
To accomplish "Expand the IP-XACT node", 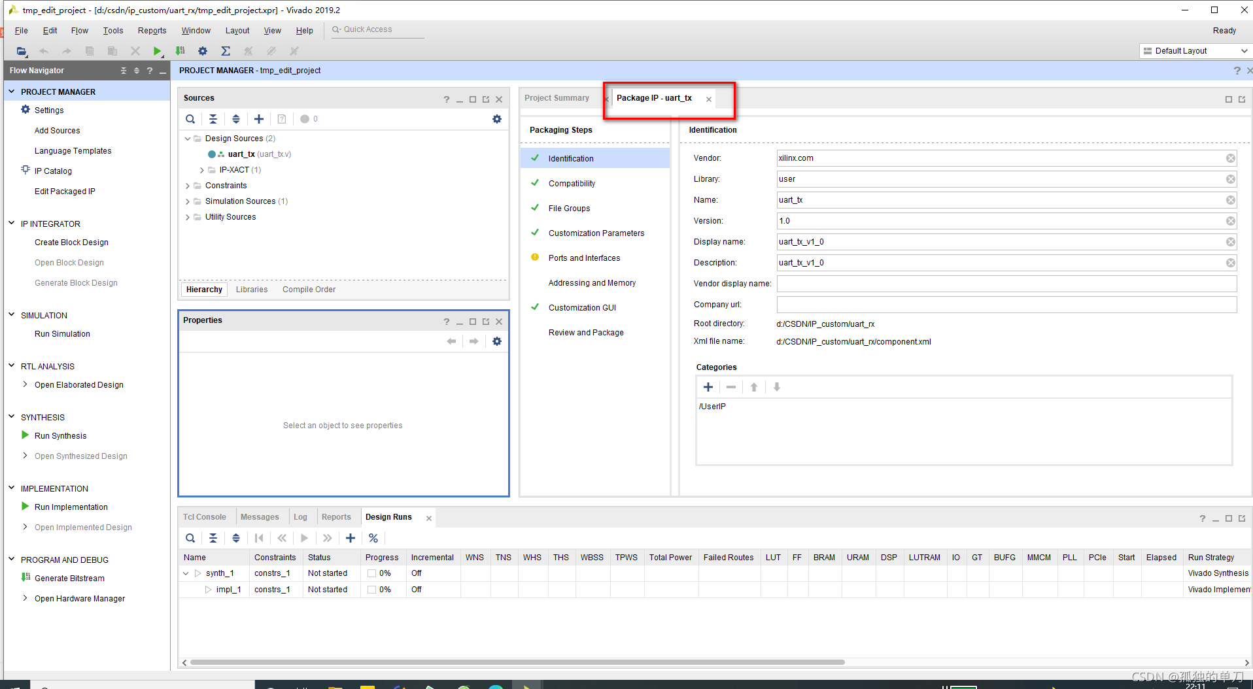I will point(201,170).
